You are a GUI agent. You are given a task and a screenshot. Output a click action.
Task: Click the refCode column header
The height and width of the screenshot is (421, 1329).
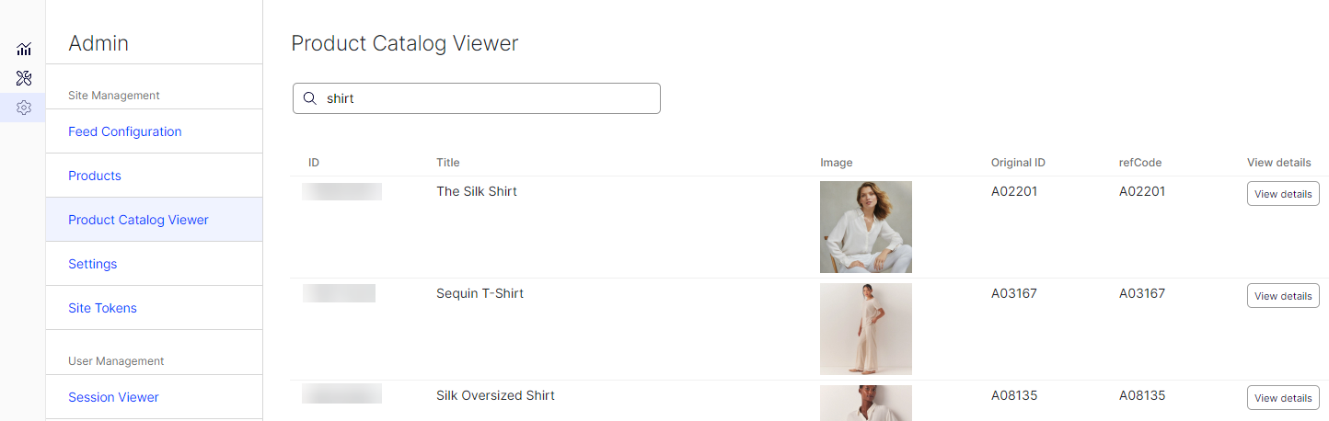pos(1140,163)
